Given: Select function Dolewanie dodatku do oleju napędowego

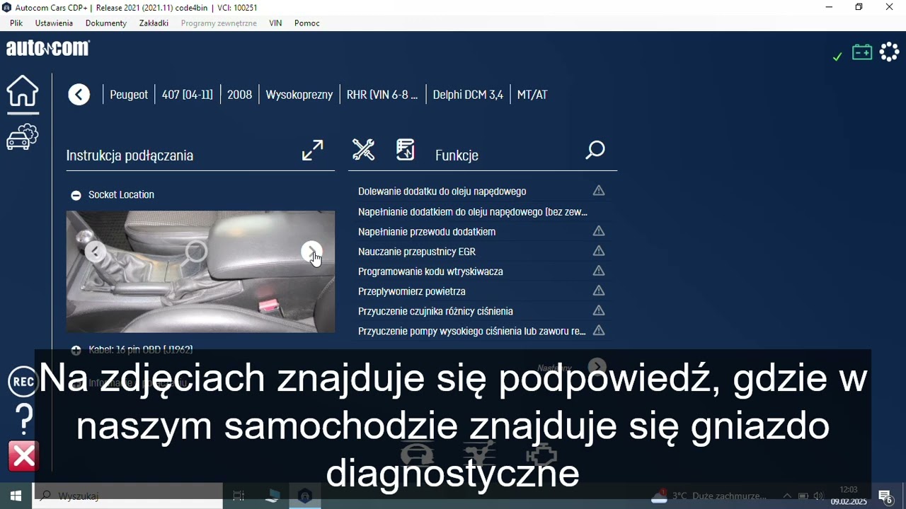Looking at the screenshot, I should [442, 192].
